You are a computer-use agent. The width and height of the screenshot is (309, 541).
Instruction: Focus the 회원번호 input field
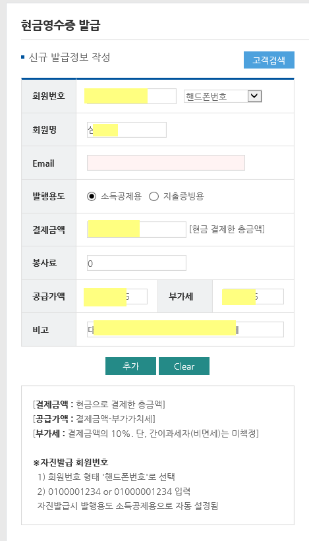130,96
